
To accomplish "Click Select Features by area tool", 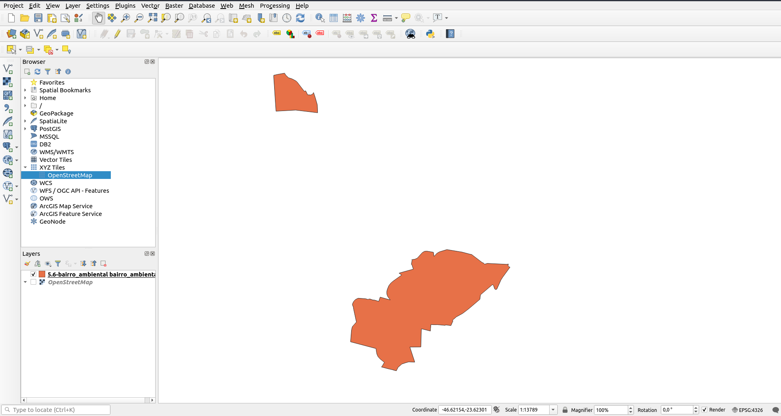I will 11,50.
